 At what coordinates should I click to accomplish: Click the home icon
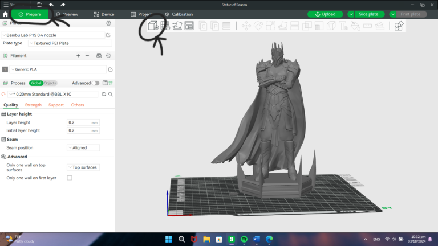[6, 14]
